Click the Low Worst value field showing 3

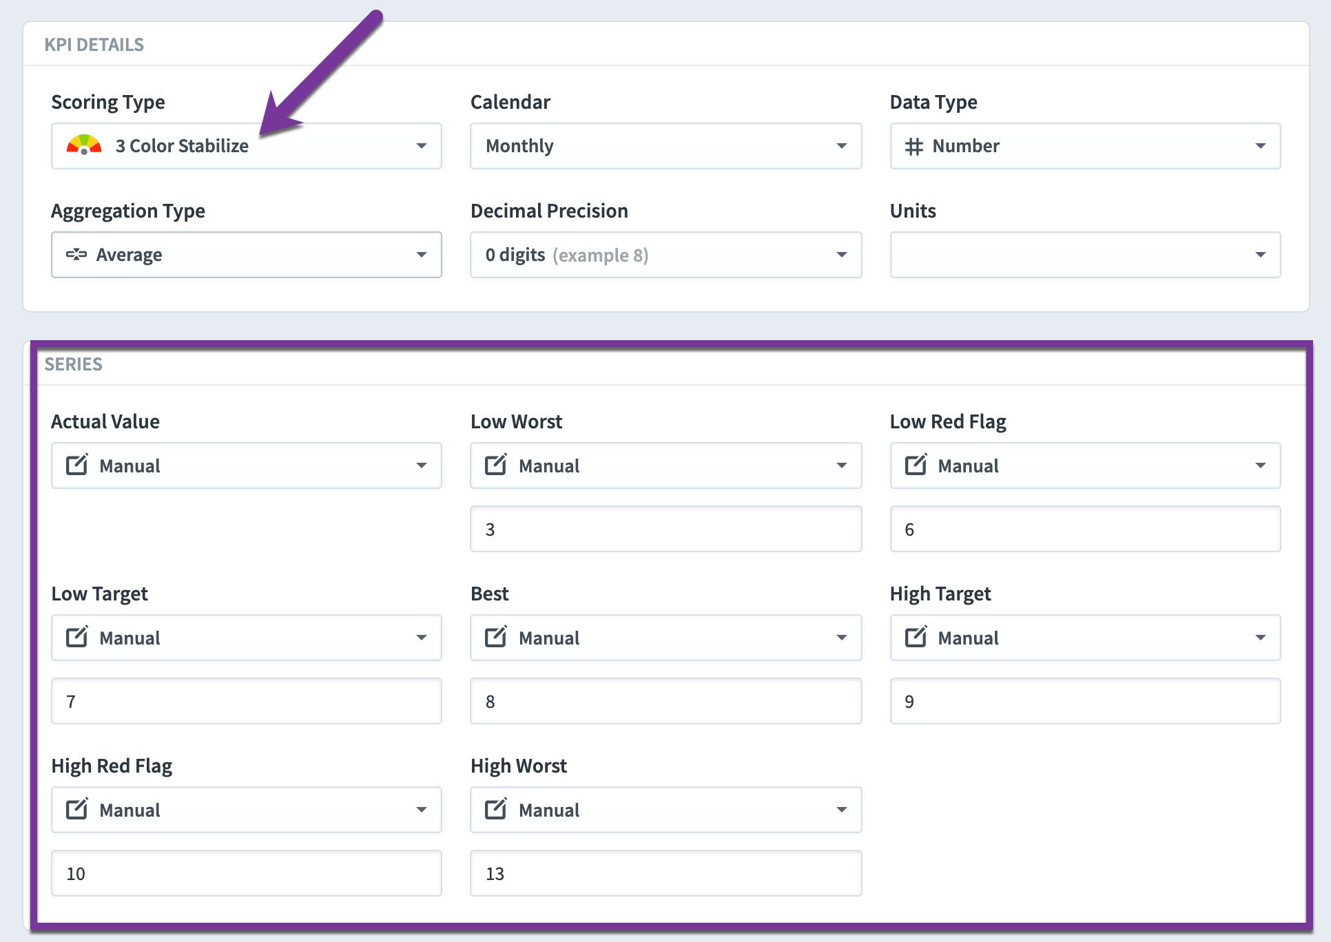coord(665,529)
